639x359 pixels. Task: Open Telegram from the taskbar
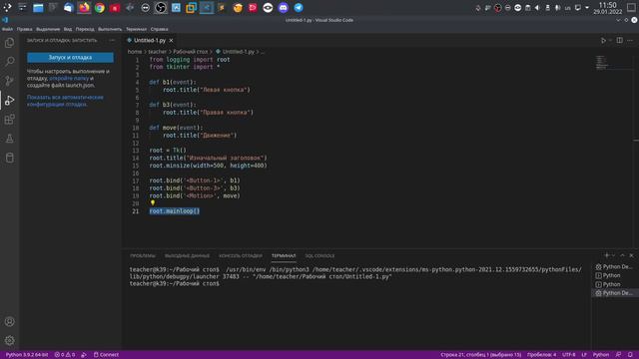click(299, 8)
